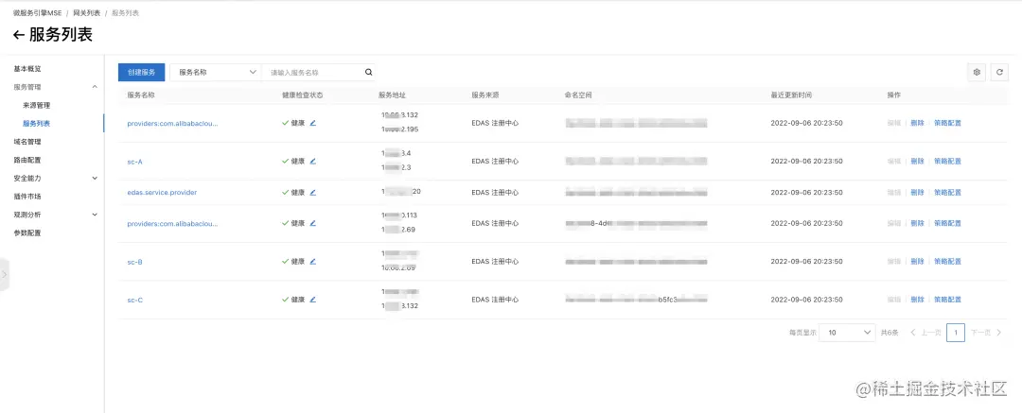This screenshot has width=1022, height=413.
Task: Open 基本概览 in the sidebar
Action: click(27, 68)
